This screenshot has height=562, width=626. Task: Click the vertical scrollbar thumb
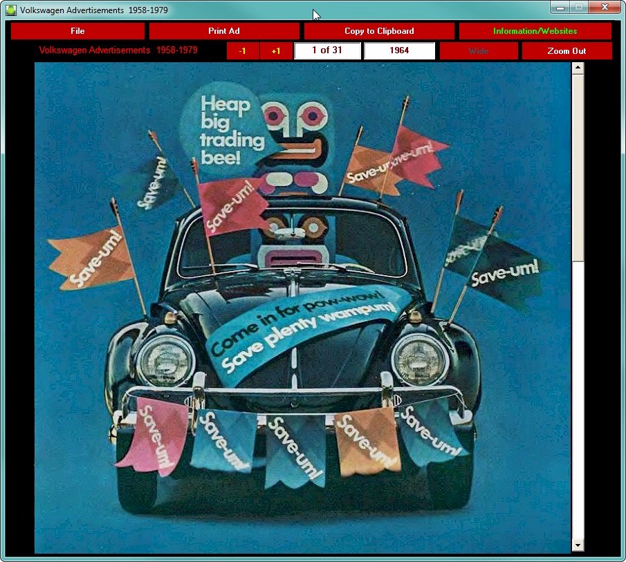click(x=578, y=168)
